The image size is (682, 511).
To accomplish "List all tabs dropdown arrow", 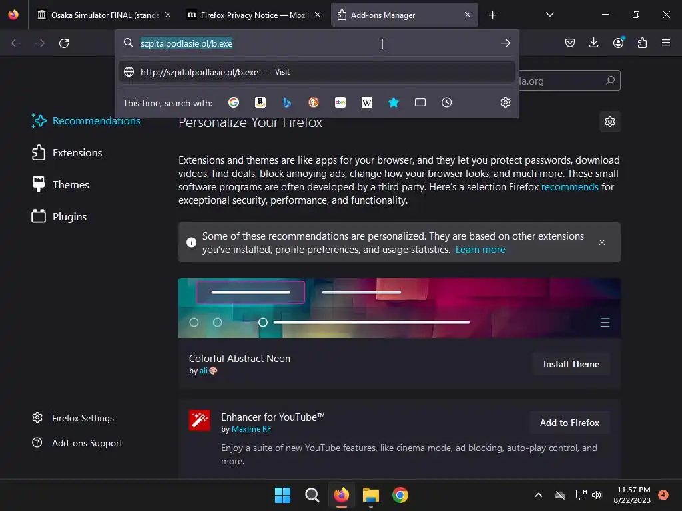I will pos(549,15).
